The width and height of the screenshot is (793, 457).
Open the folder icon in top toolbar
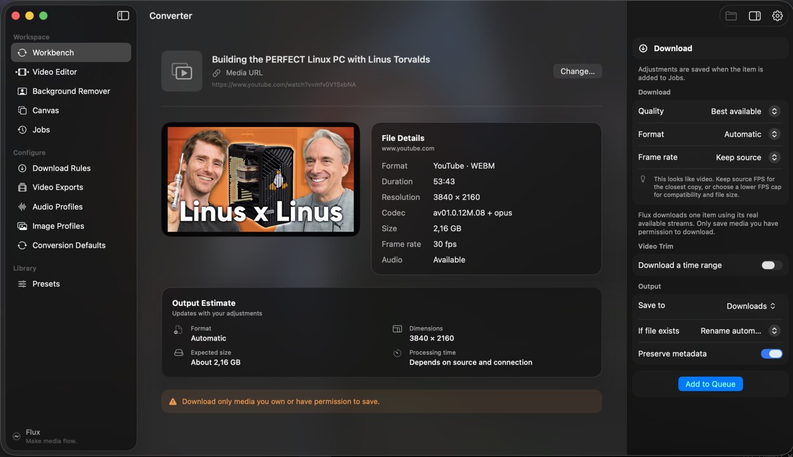731,16
